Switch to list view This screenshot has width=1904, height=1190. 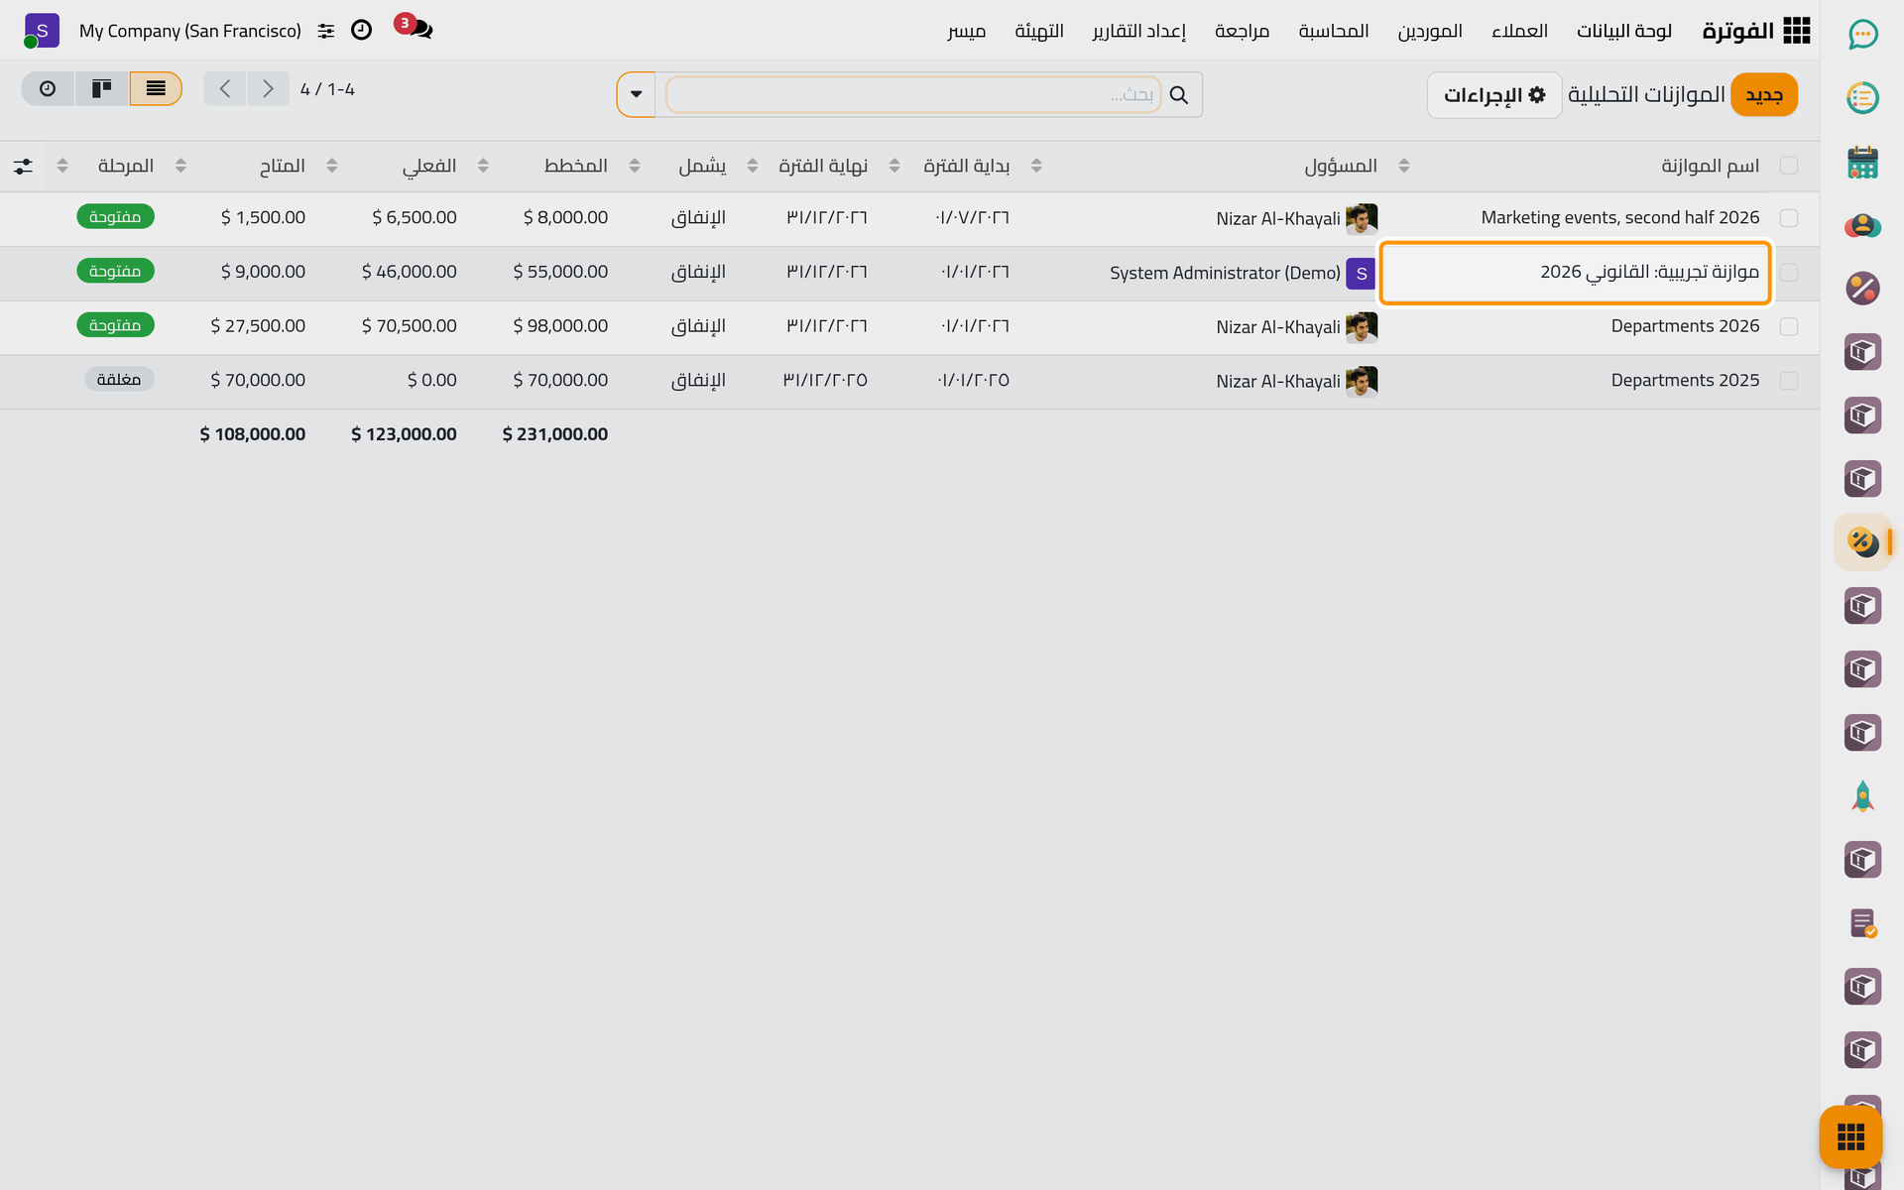[156, 88]
